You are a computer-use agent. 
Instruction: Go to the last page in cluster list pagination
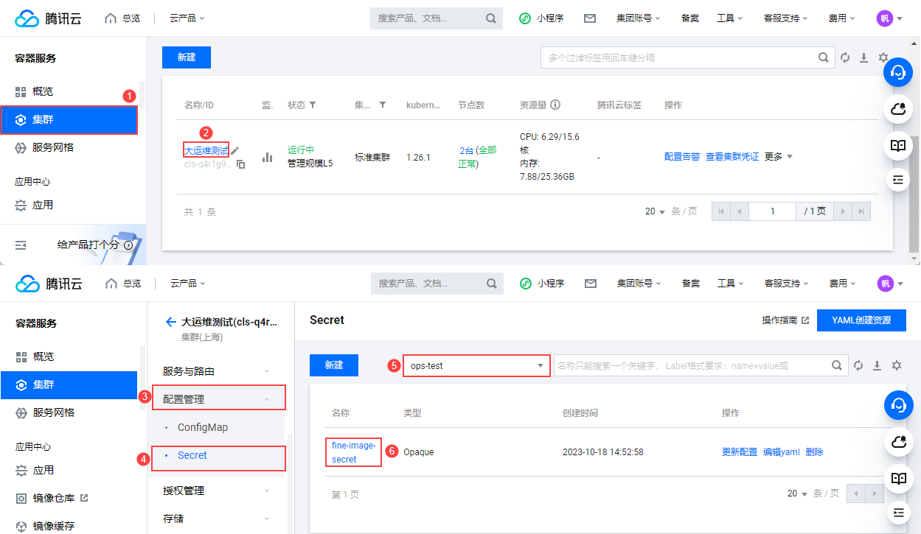coord(861,211)
